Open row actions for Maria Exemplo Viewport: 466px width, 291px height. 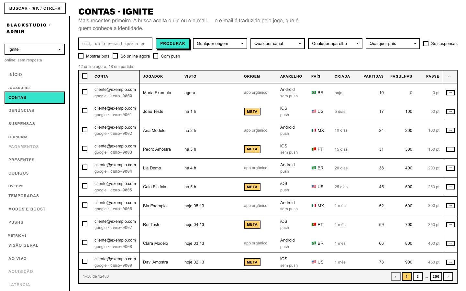[450, 93]
